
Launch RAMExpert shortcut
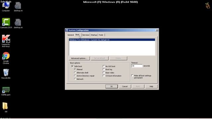coord(6,91)
